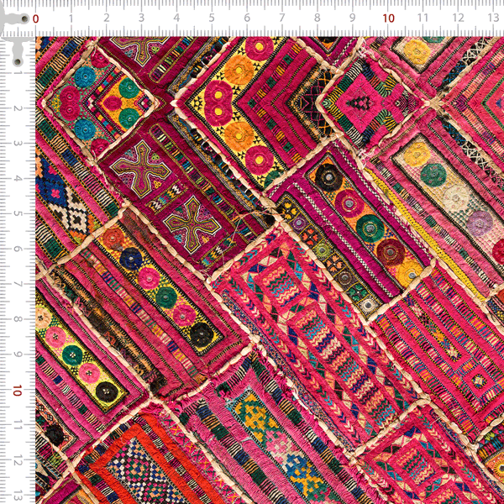Click the number 1 on the left ruler
The image size is (504, 504).
point(18,72)
